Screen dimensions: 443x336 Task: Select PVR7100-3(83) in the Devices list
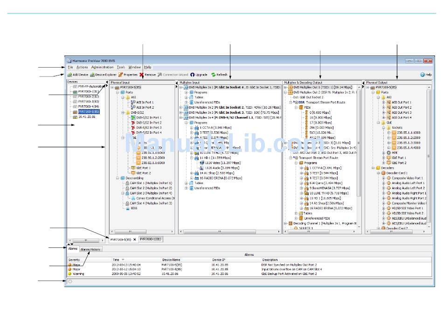pyautogui.click(x=89, y=102)
